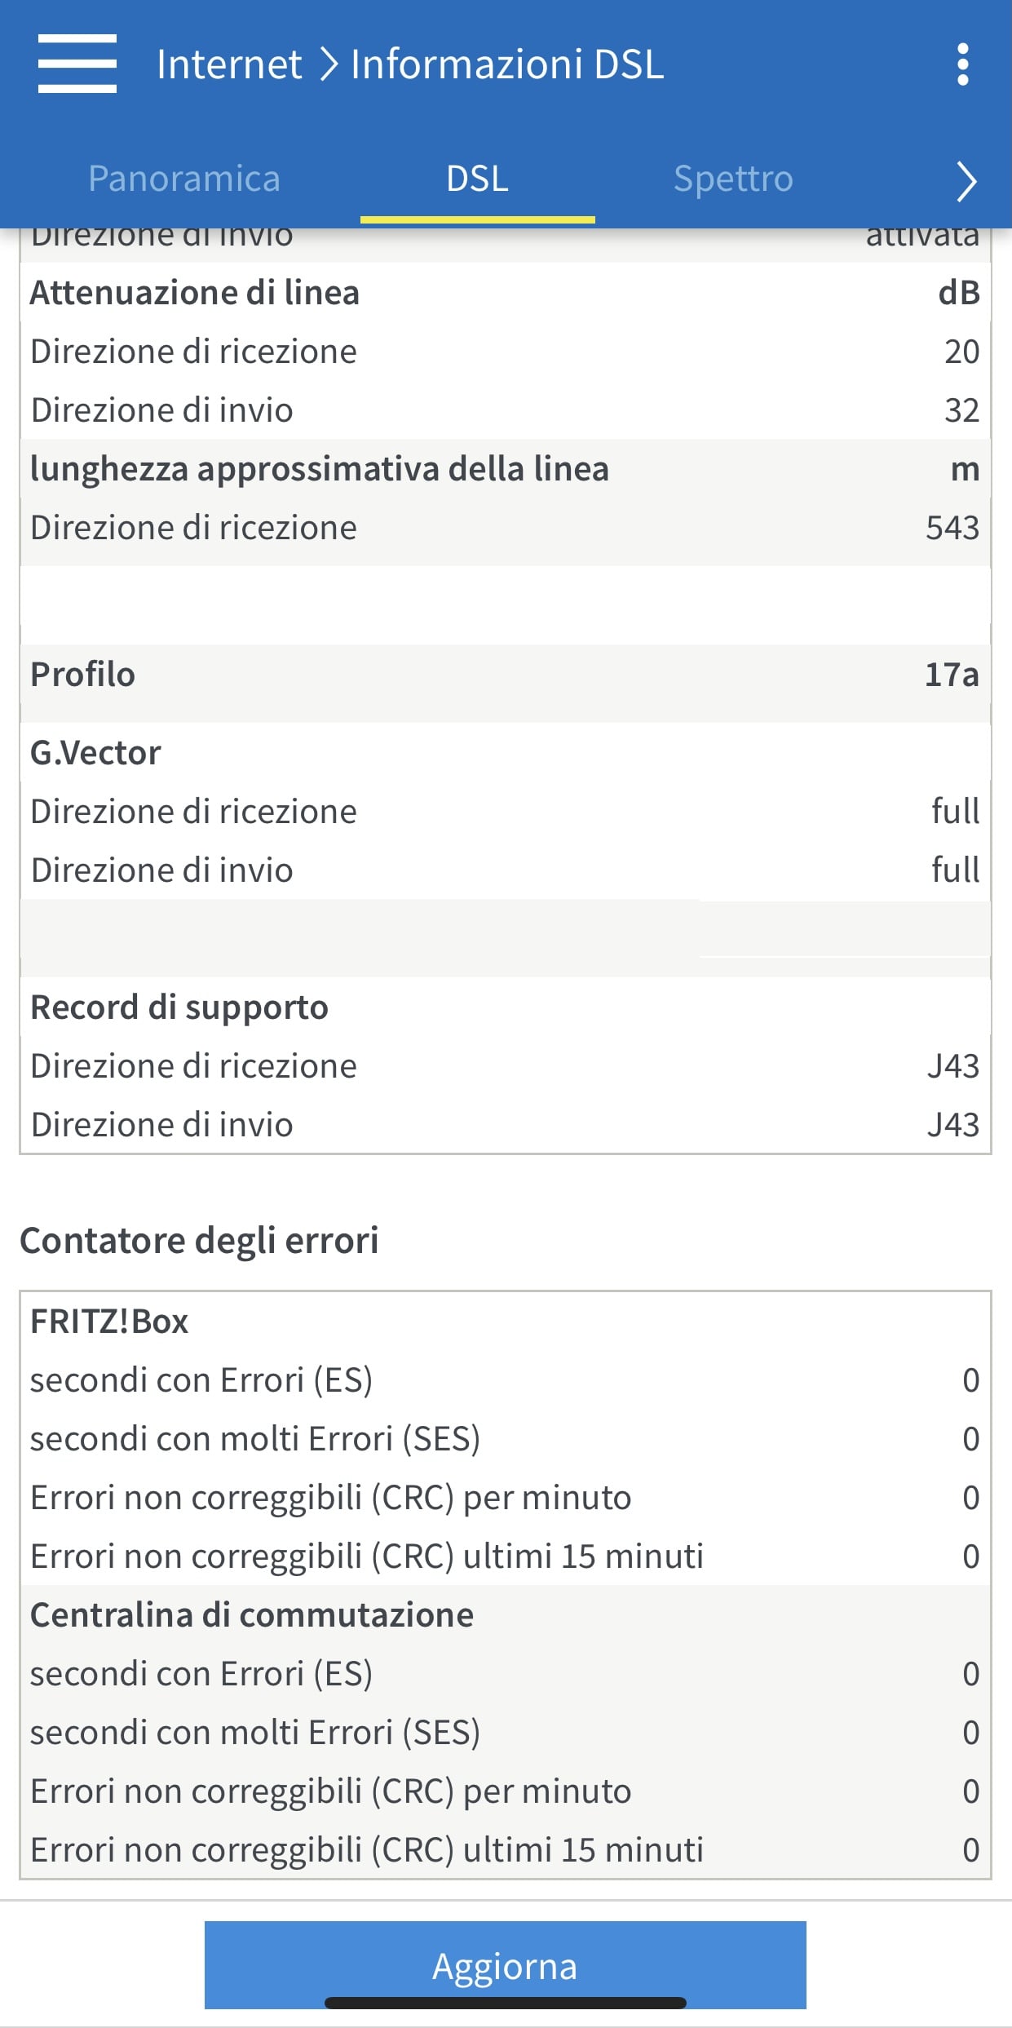1012x2028 pixels.
Task: Click the Record di supporto label
Action: (179, 1007)
